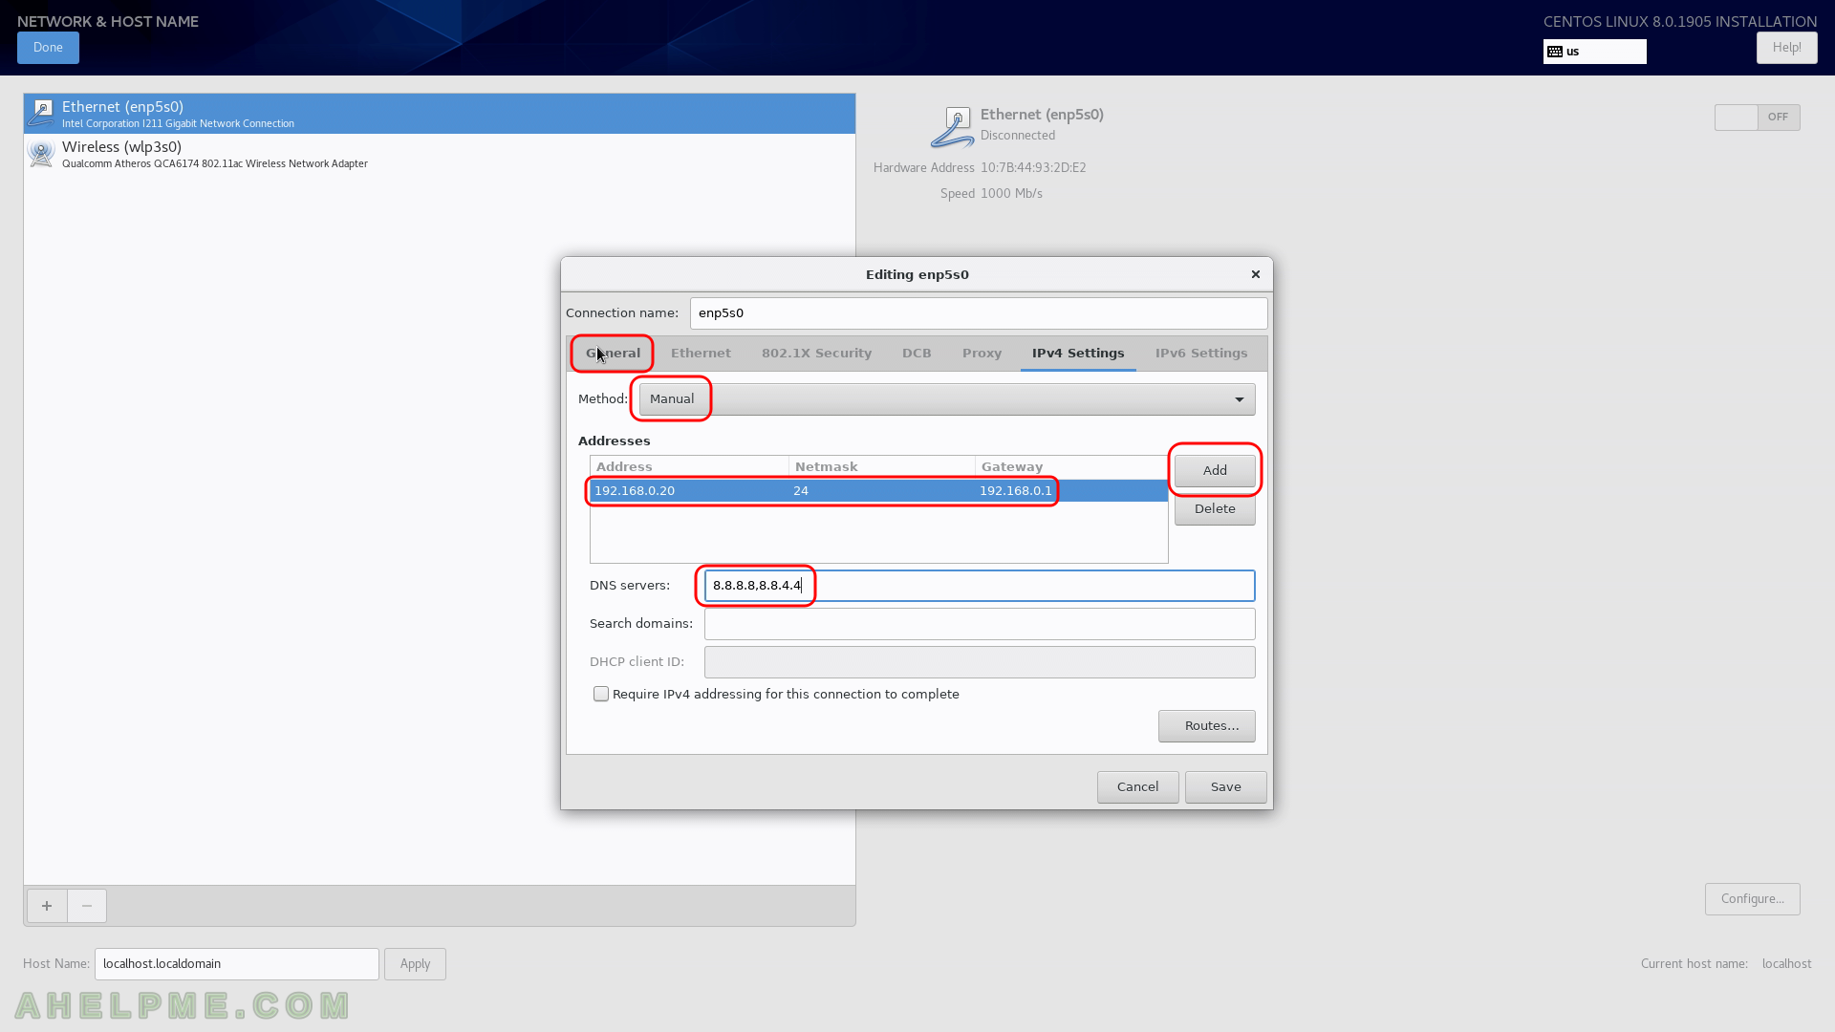Click the keyboard layout icon next to us

click(1555, 52)
